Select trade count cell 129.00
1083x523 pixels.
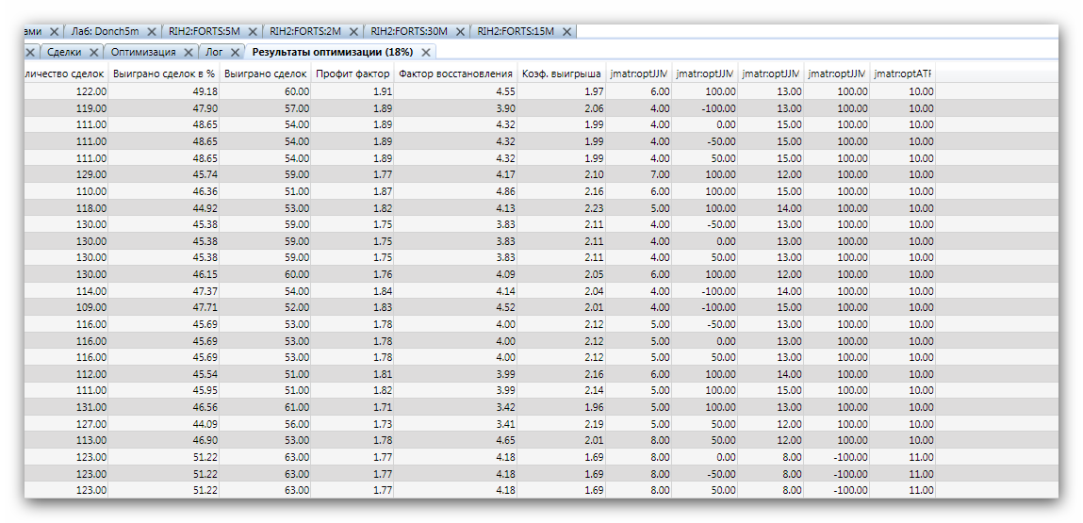point(66,174)
